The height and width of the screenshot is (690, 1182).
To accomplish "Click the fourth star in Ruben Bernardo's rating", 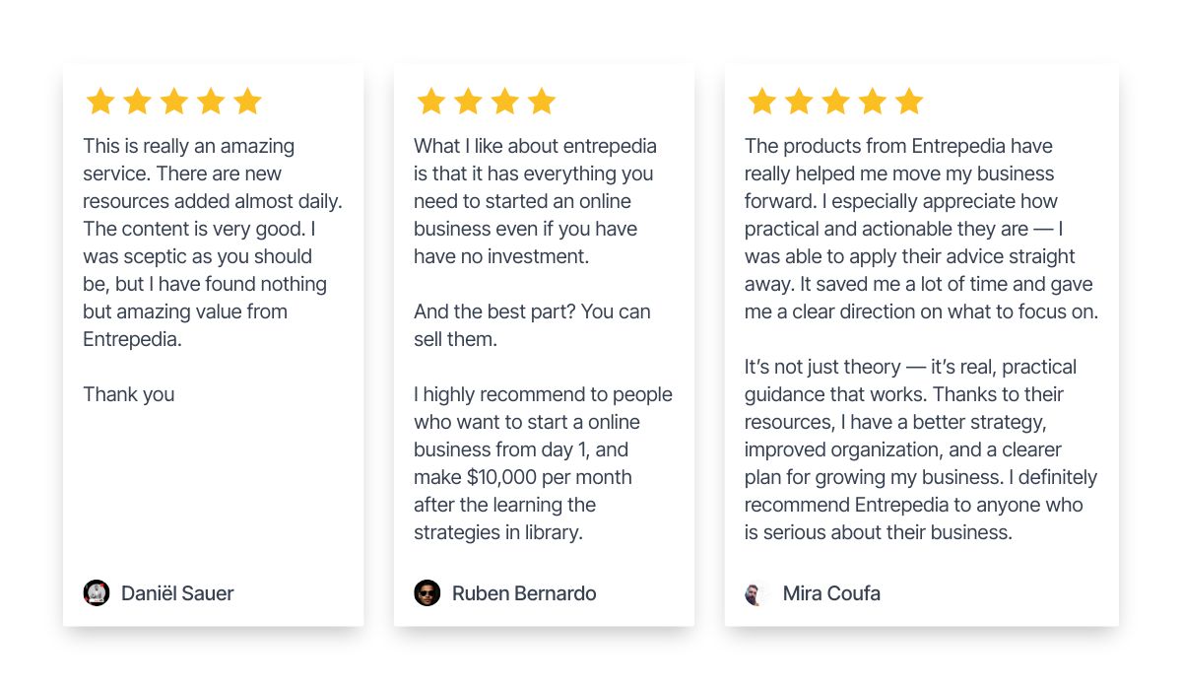I will (542, 102).
